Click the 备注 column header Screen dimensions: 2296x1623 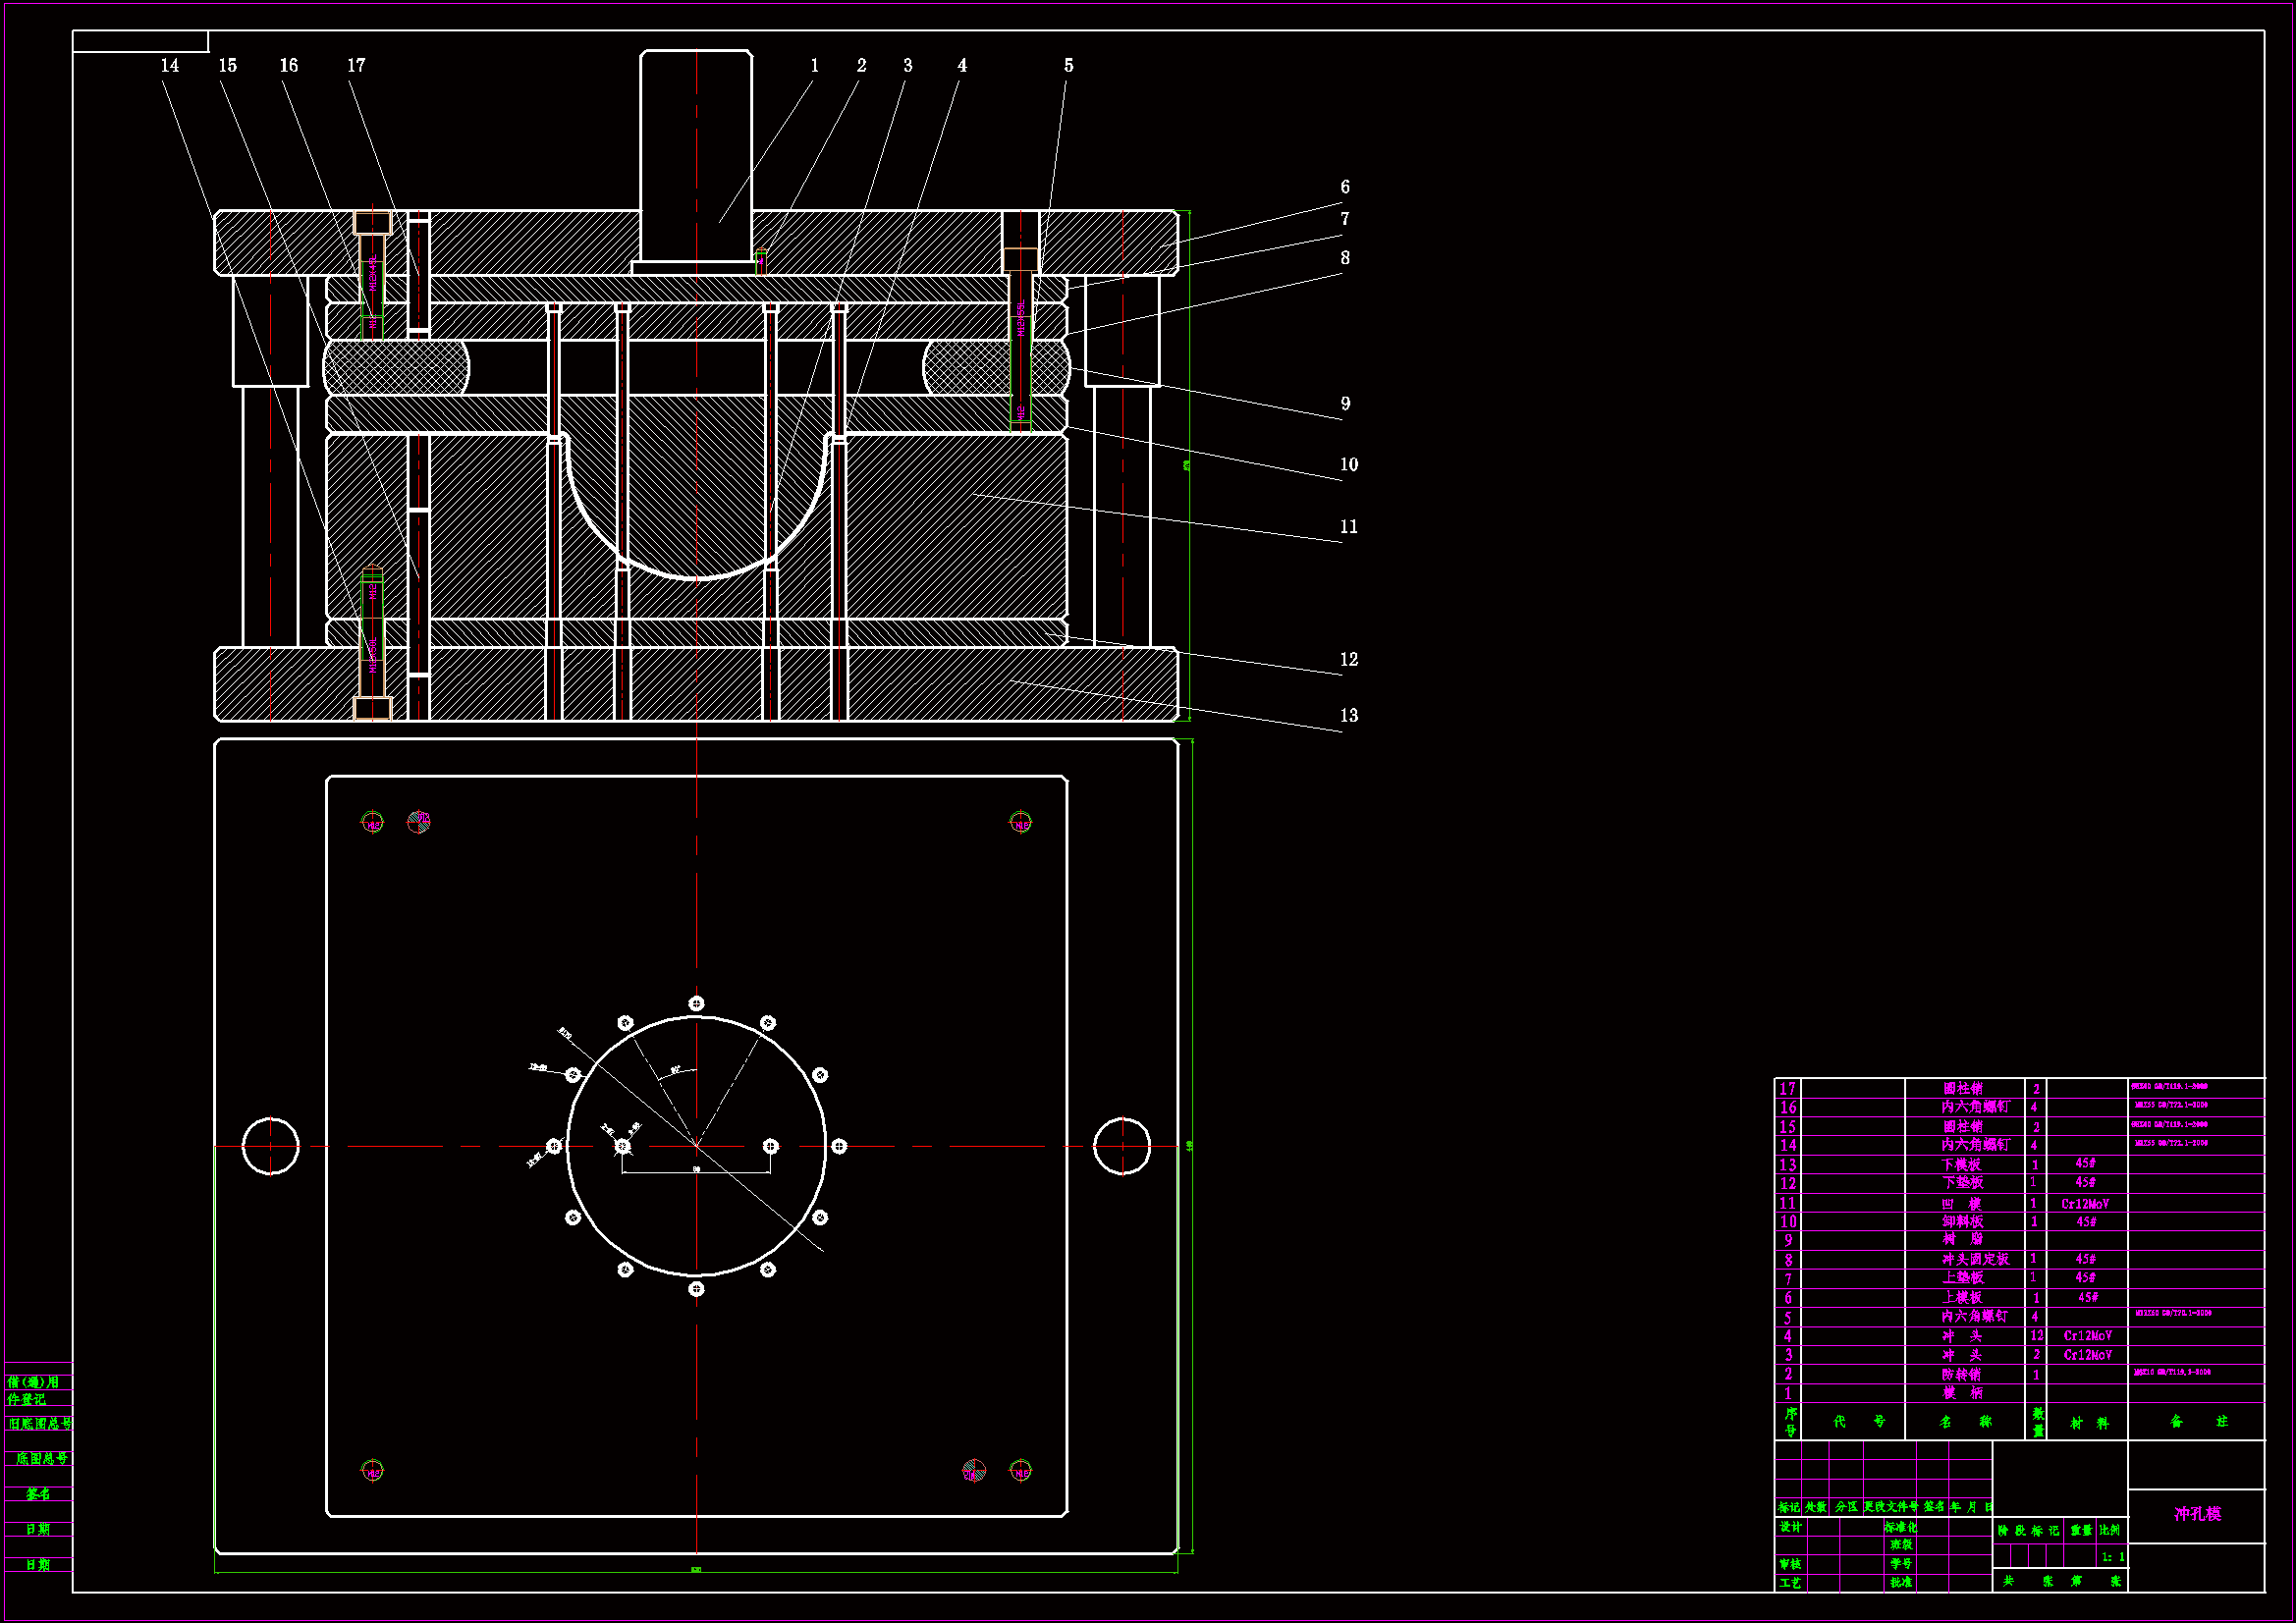(2198, 1421)
